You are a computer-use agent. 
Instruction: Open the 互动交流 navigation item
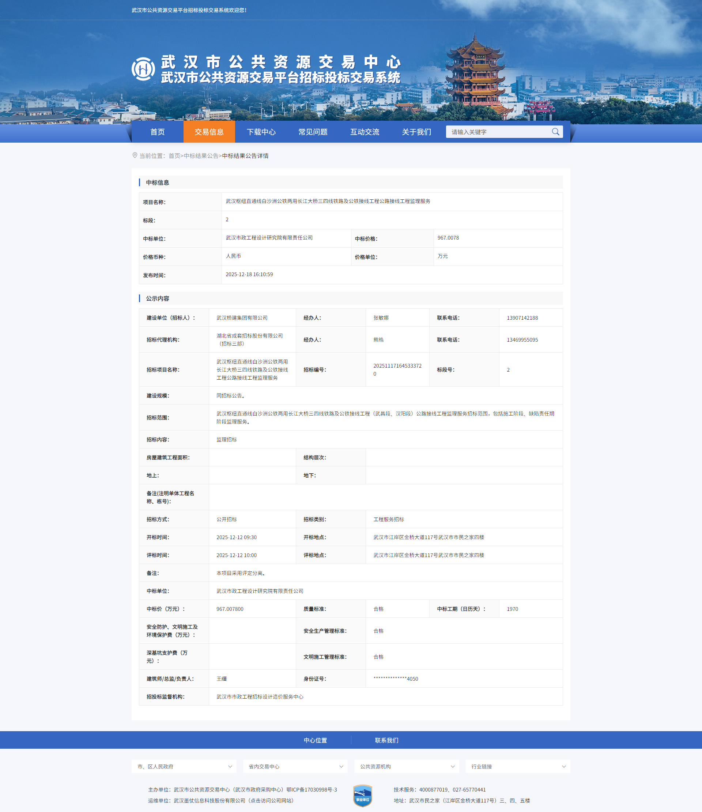(365, 132)
